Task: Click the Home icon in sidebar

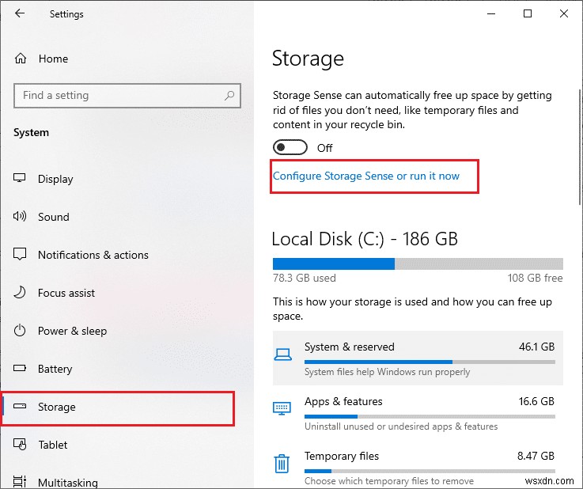Action: [x=21, y=59]
